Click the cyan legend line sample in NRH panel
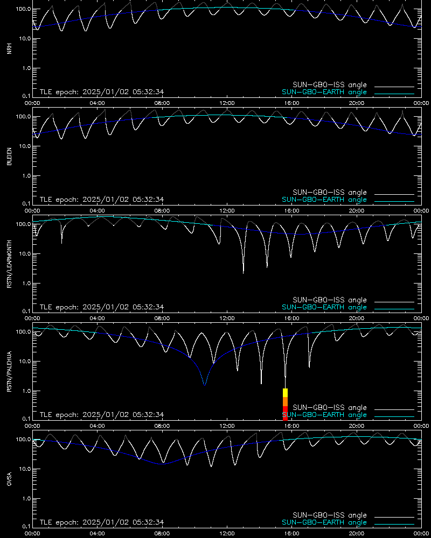Viewport: 431px width, 538px height. click(394, 94)
